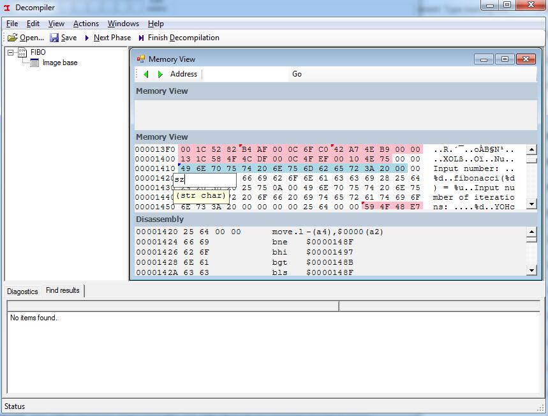Switch to the Diagnostics tab
This screenshot has width=548, height=416.
(23, 292)
